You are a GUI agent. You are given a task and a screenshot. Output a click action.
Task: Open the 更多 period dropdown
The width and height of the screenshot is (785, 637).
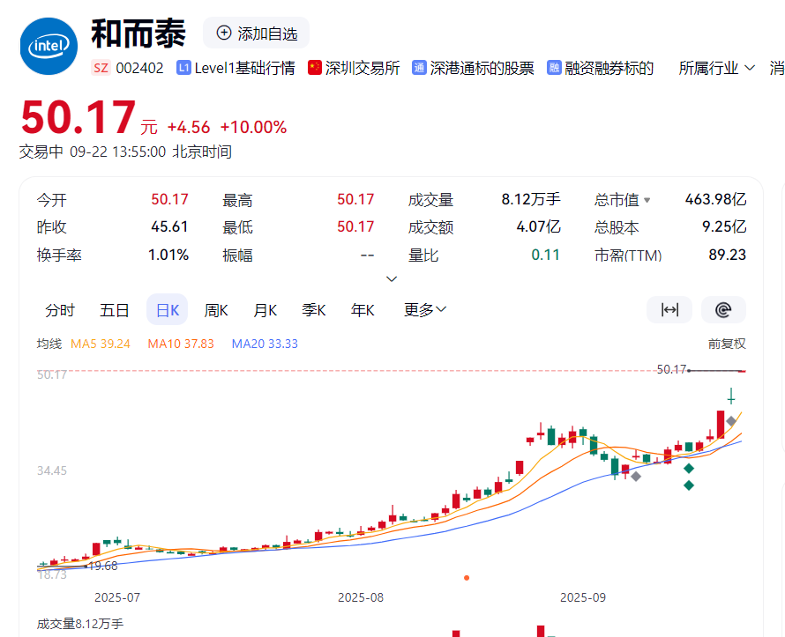coord(425,310)
